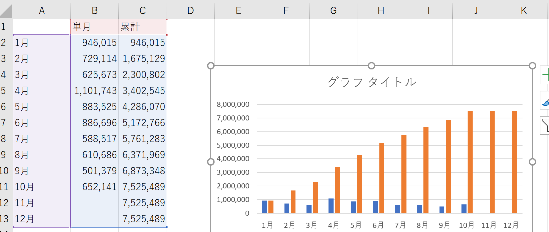Click the chart's top-center resize handle

(x=372, y=66)
